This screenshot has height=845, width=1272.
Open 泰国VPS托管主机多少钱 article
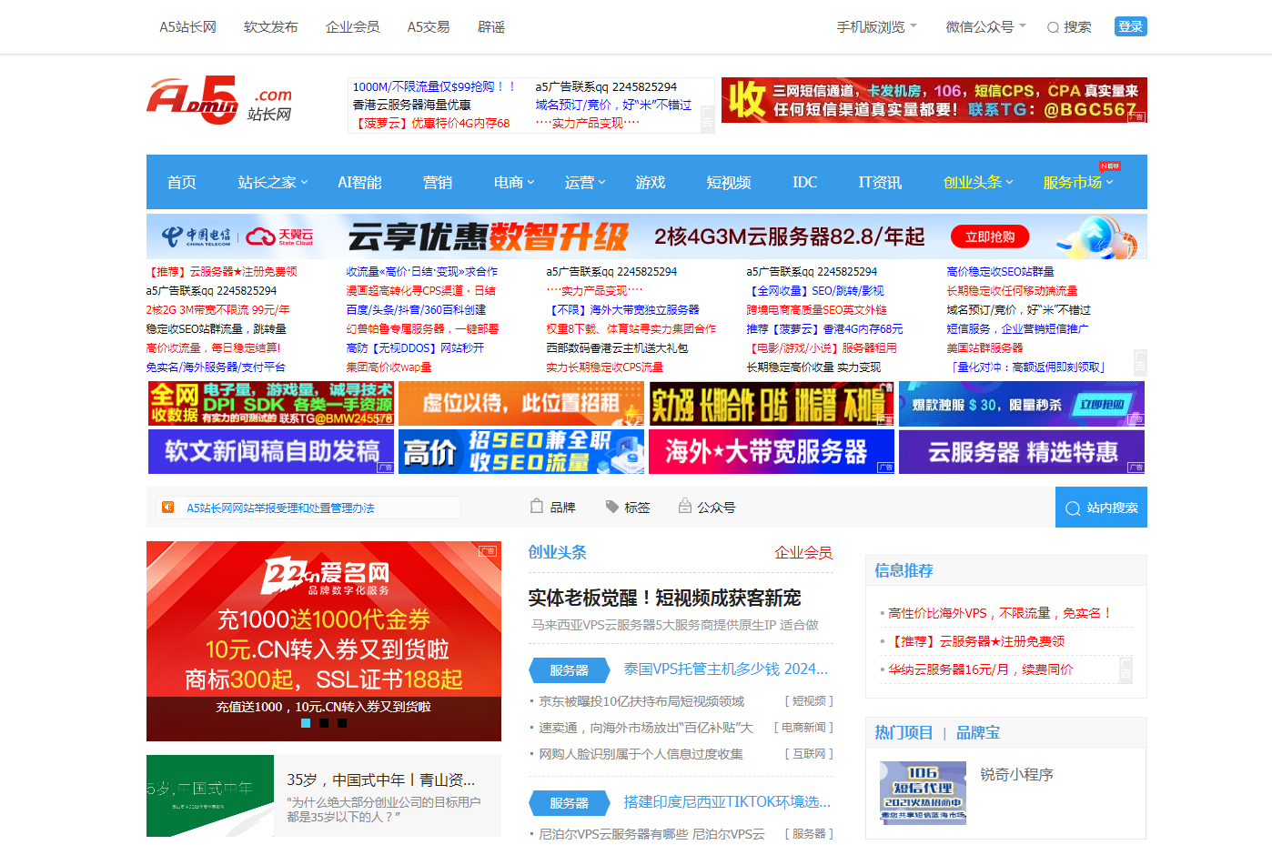pyautogui.click(x=726, y=669)
